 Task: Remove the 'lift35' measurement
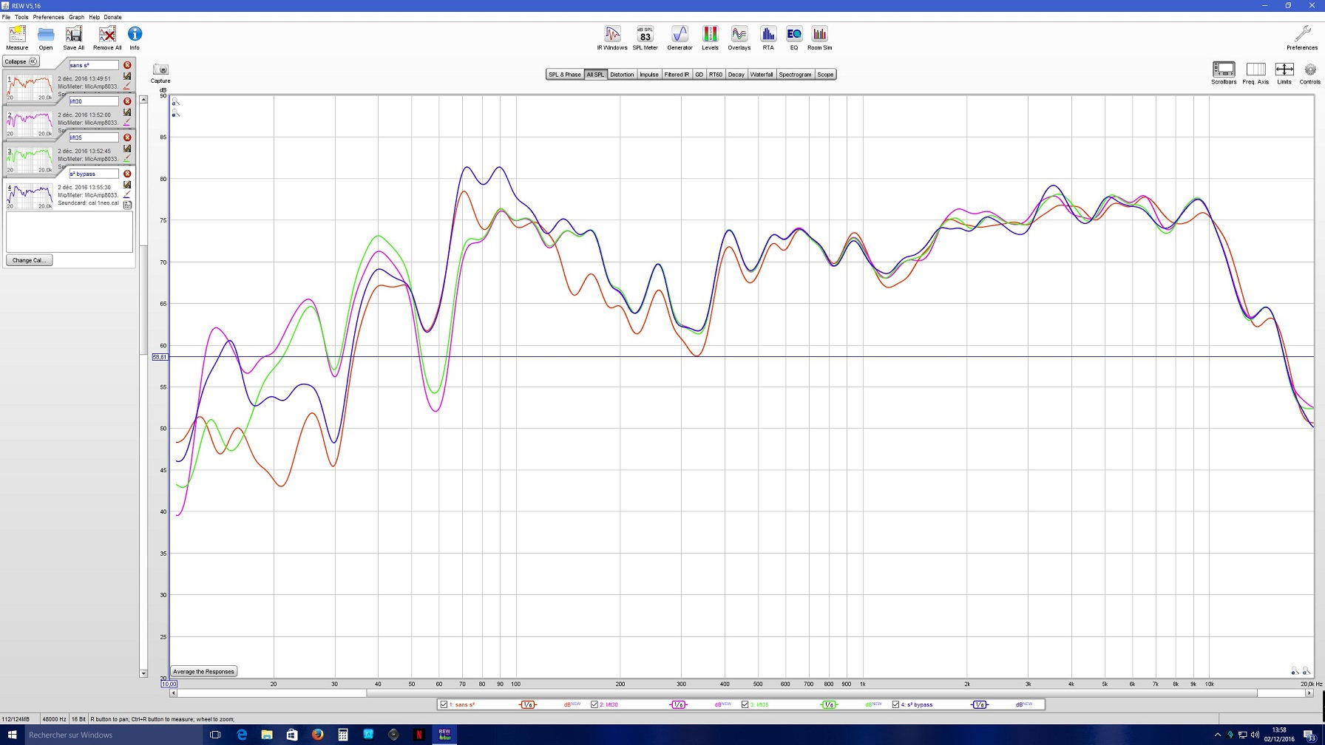click(127, 137)
